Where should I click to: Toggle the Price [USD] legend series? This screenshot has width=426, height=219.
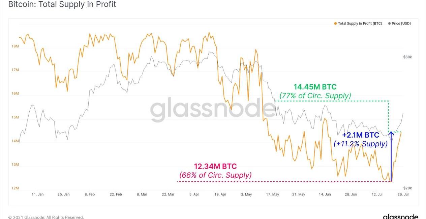401,24
